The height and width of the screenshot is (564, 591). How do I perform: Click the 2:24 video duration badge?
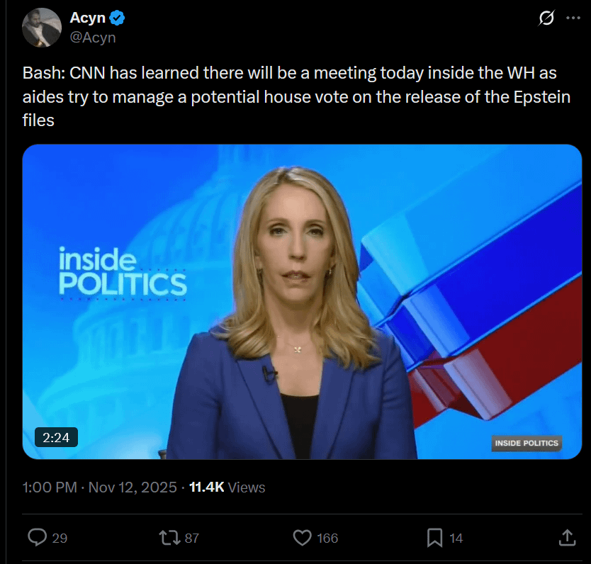point(56,437)
